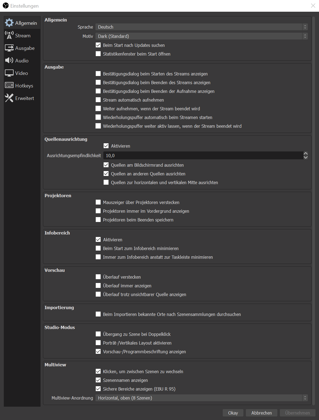Open the Multiview-Anordnung dropdown

(x=201, y=398)
